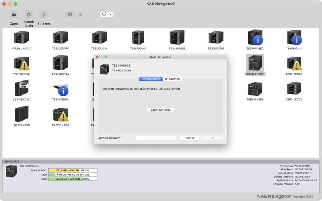
Task: Select the TS3400D6EC device icon
Action: [x=255, y=37]
